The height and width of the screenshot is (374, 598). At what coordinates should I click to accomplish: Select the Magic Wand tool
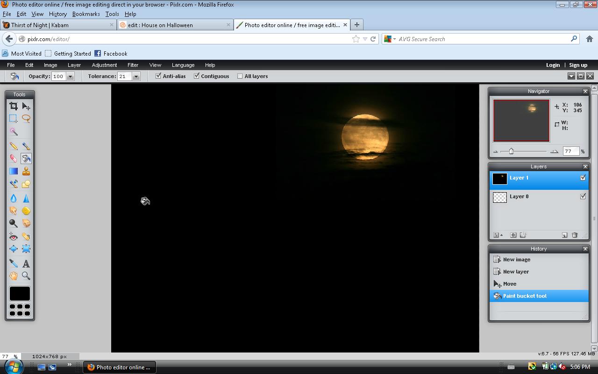click(x=14, y=132)
